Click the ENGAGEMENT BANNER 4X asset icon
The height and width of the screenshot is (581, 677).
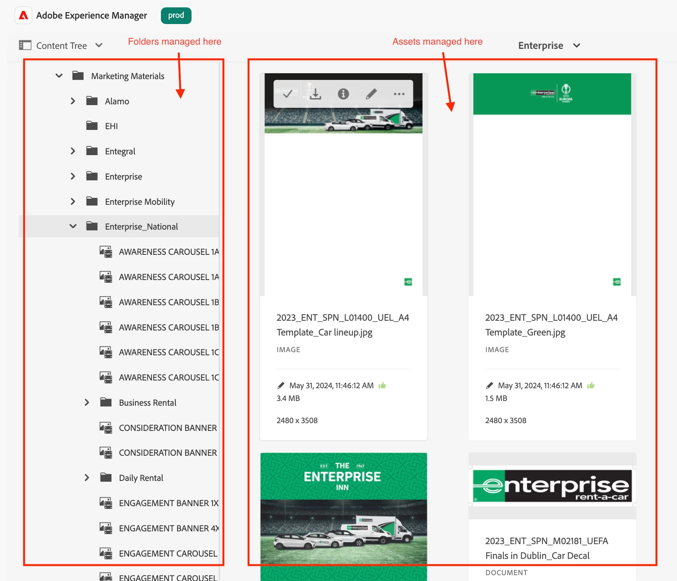click(106, 528)
